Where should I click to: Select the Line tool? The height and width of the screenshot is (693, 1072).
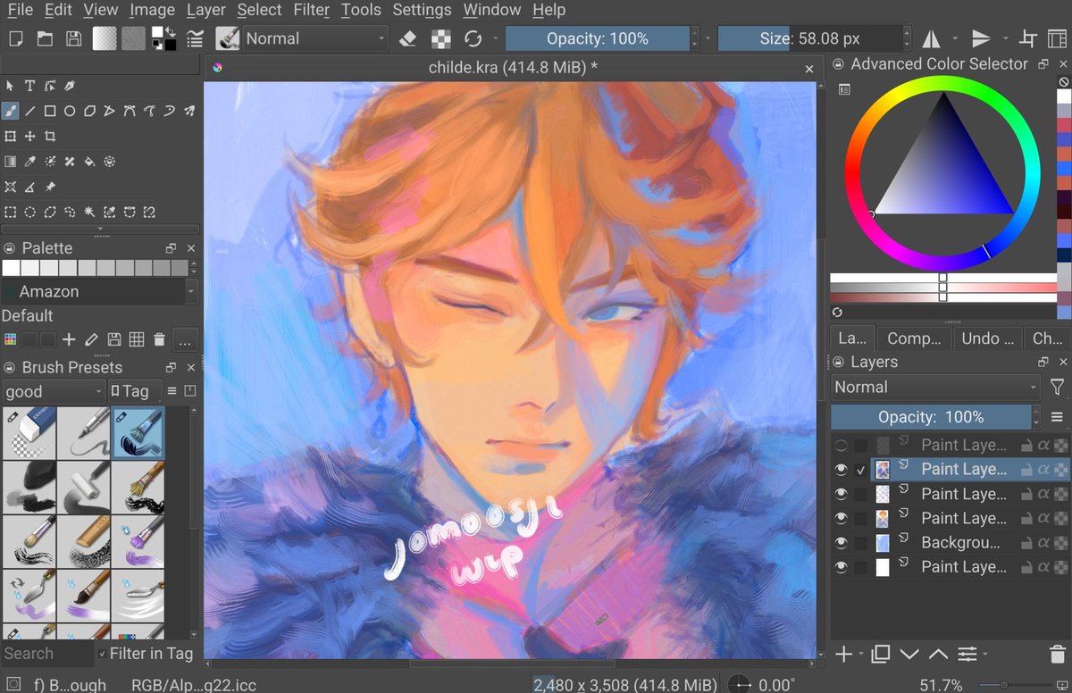click(x=29, y=111)
